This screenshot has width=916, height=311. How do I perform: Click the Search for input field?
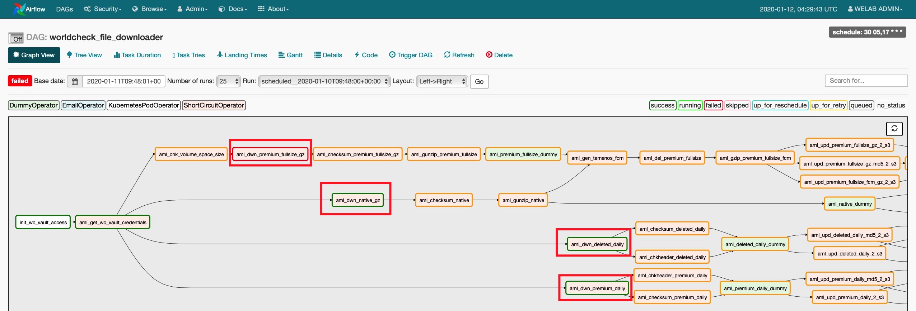click(x=866, y=81)
